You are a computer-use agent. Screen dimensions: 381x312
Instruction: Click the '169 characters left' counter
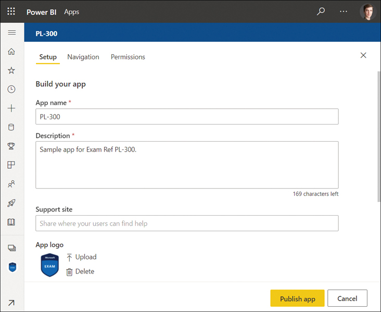tap(315, 194)
